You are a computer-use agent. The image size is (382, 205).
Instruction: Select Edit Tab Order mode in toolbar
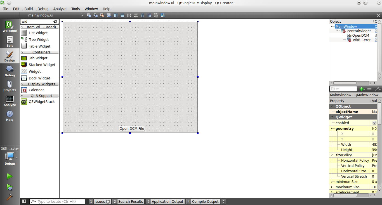click(109, 15)
